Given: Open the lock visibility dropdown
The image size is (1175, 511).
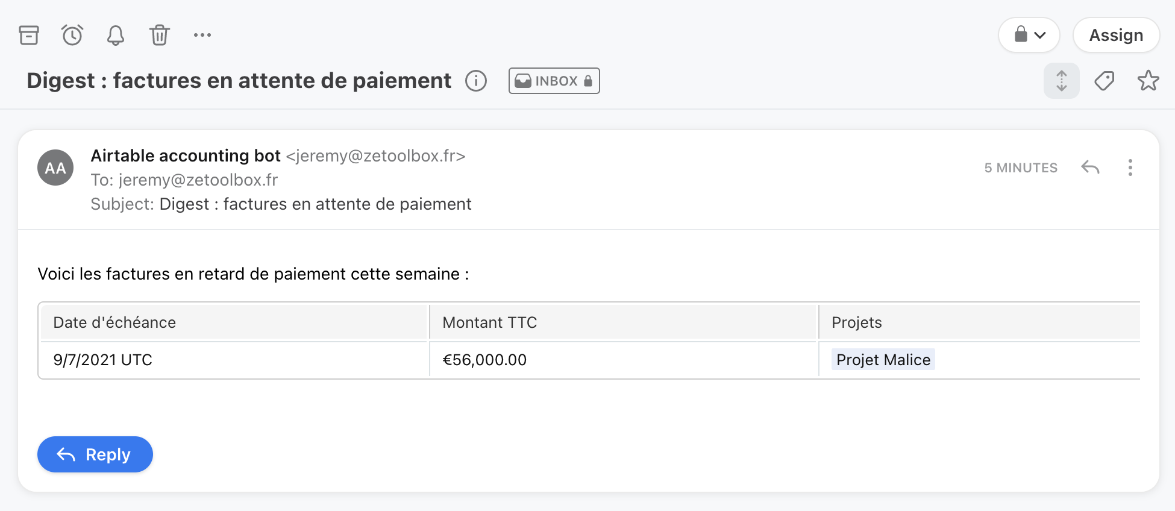Looking at the screenshot, I should tap(1029, 35).
